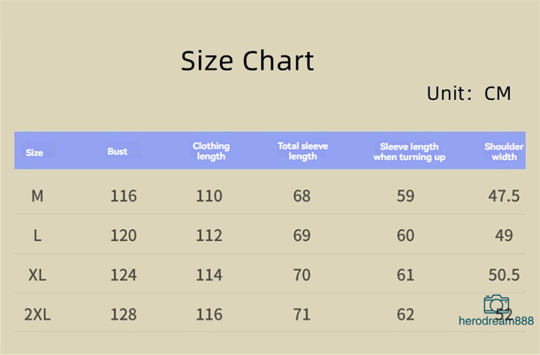Select the XL size row label
This screenshot has height=355, width=540.
[37, 275]
